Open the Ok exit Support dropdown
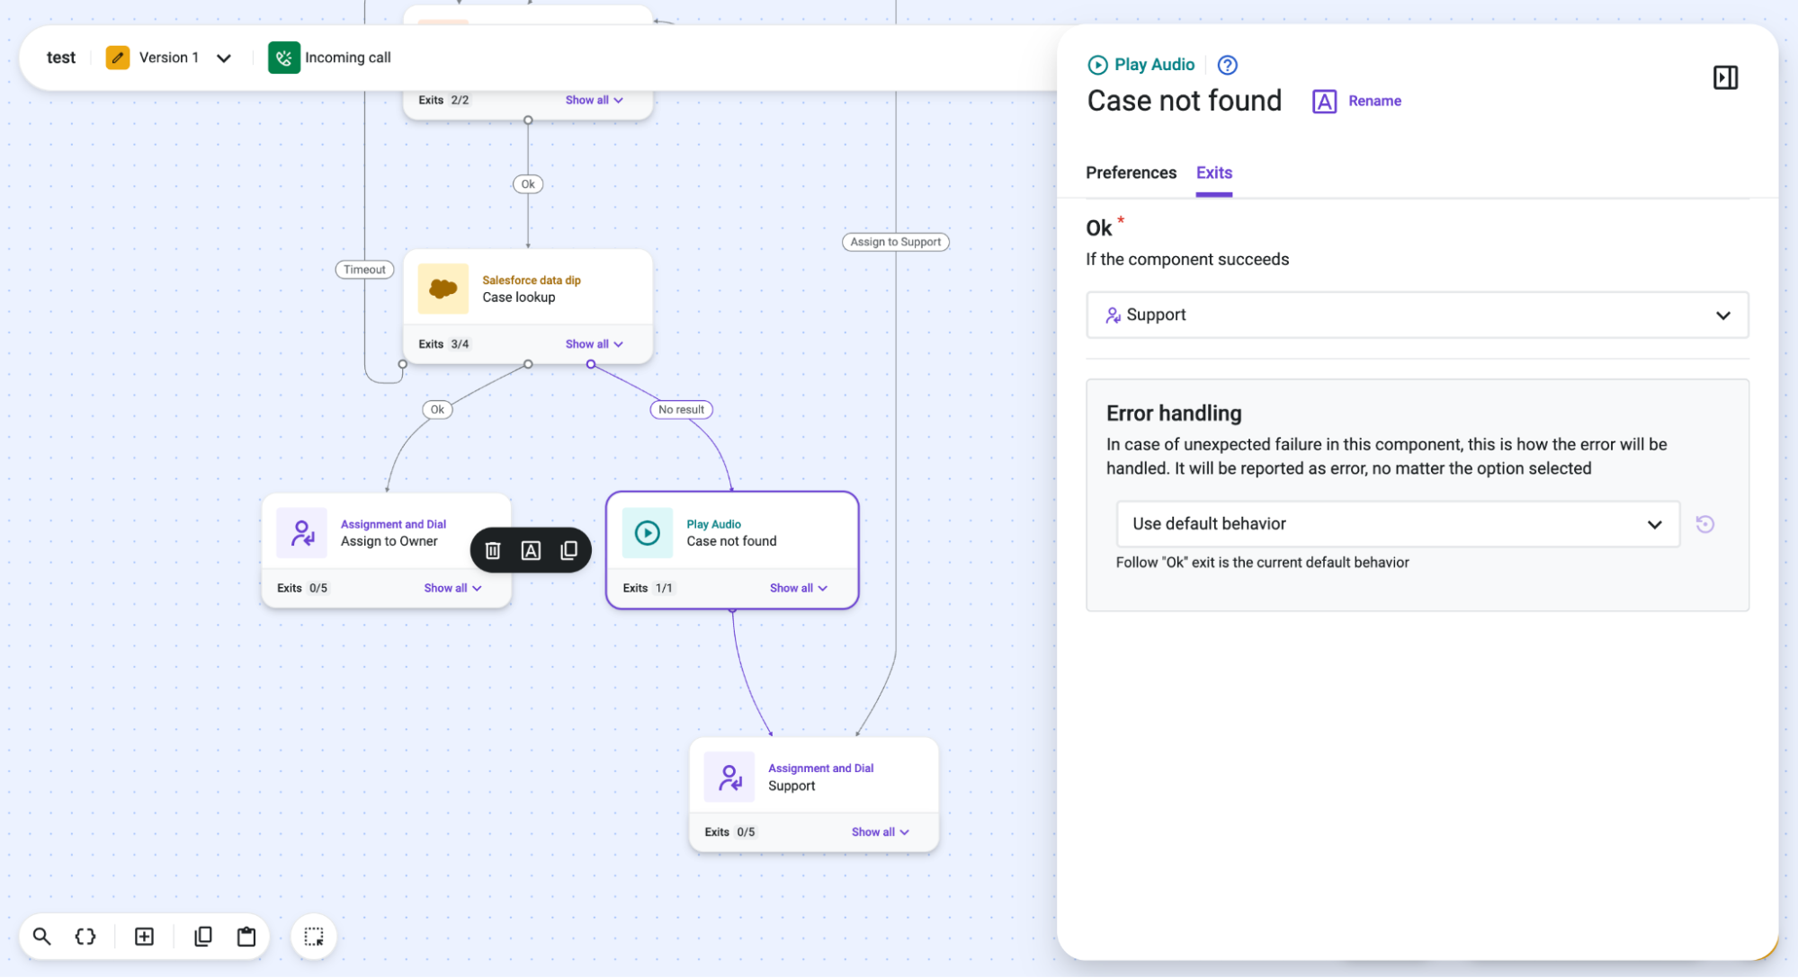 pos(1418,316)
